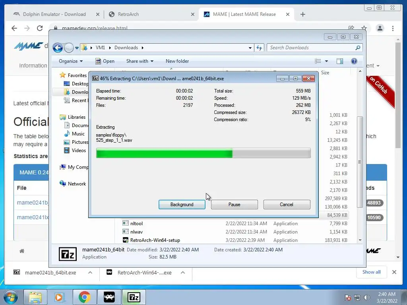Close the Dolphin Emulator tab
Viewport: 407px width, 305px height.
point(98,15)
